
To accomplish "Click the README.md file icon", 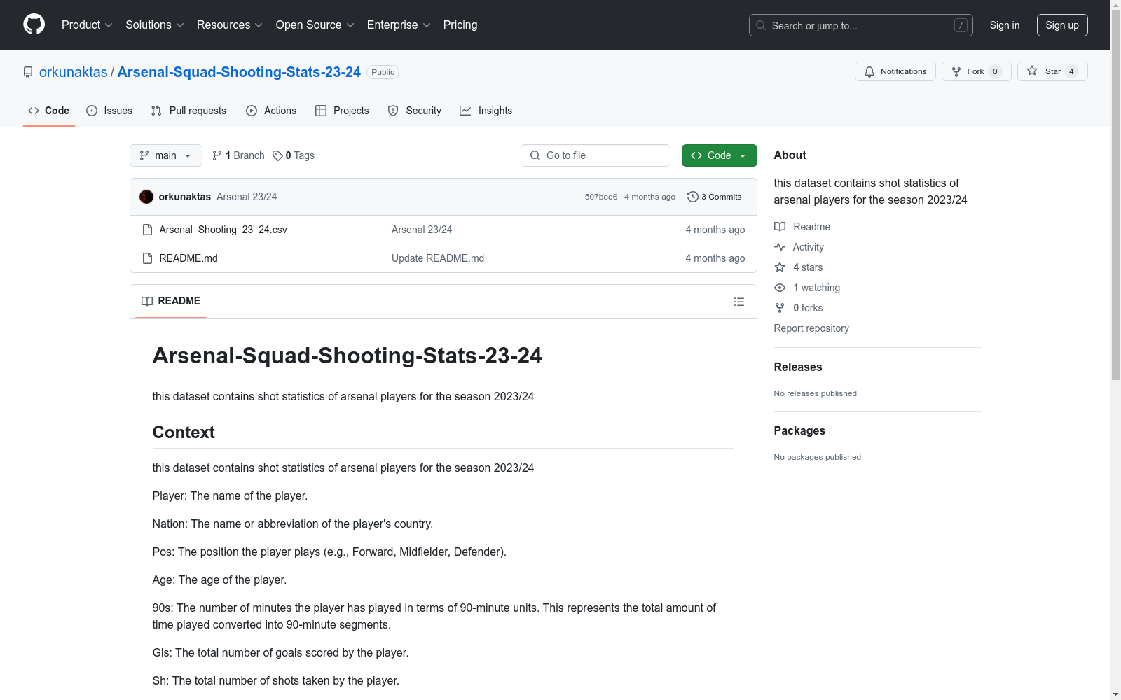I will click(x=147, y=258).
